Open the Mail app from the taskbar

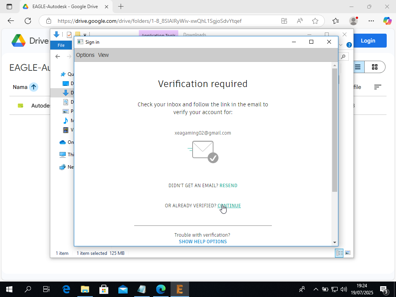(123, 289)
